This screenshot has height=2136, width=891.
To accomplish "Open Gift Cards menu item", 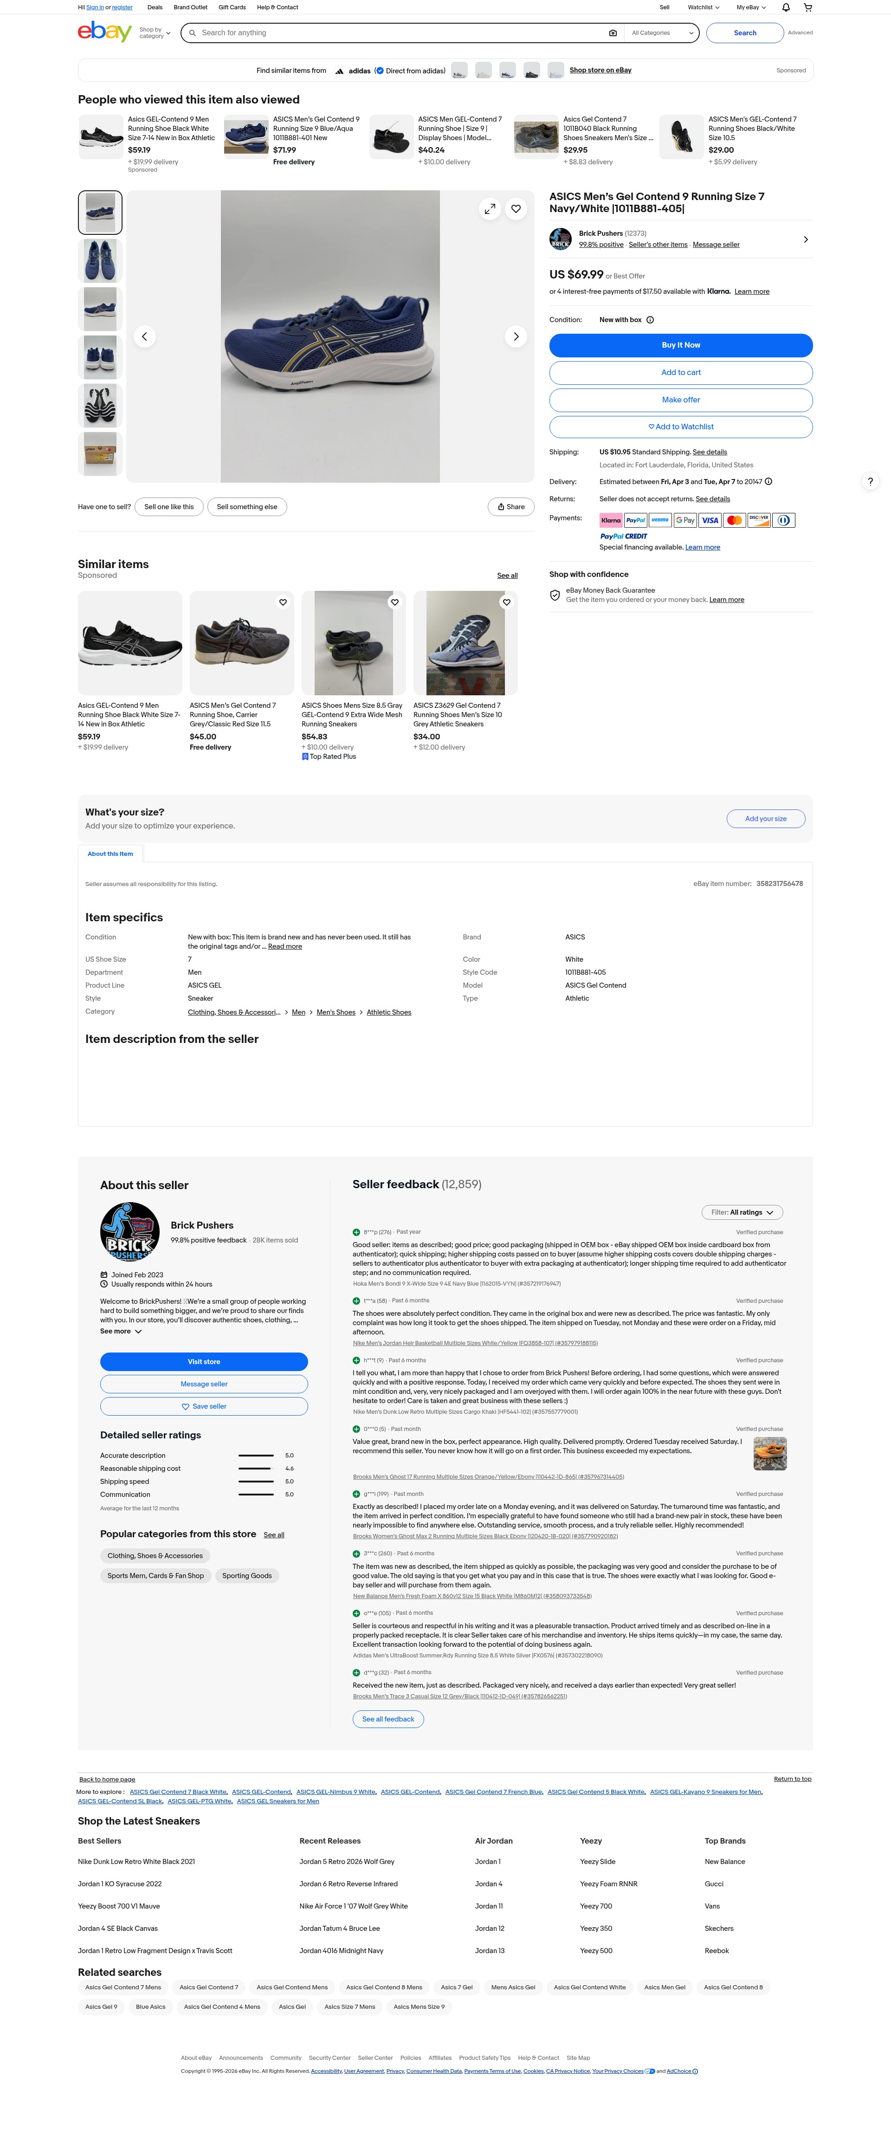I will pos(232,7).
